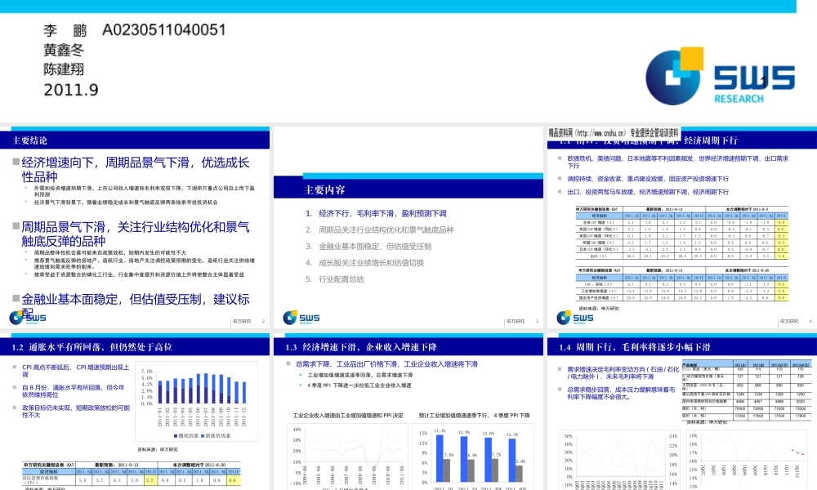Click the upper data table in slide 4
The width and height of the screenshot is (817, 490).
coord(682,233)
